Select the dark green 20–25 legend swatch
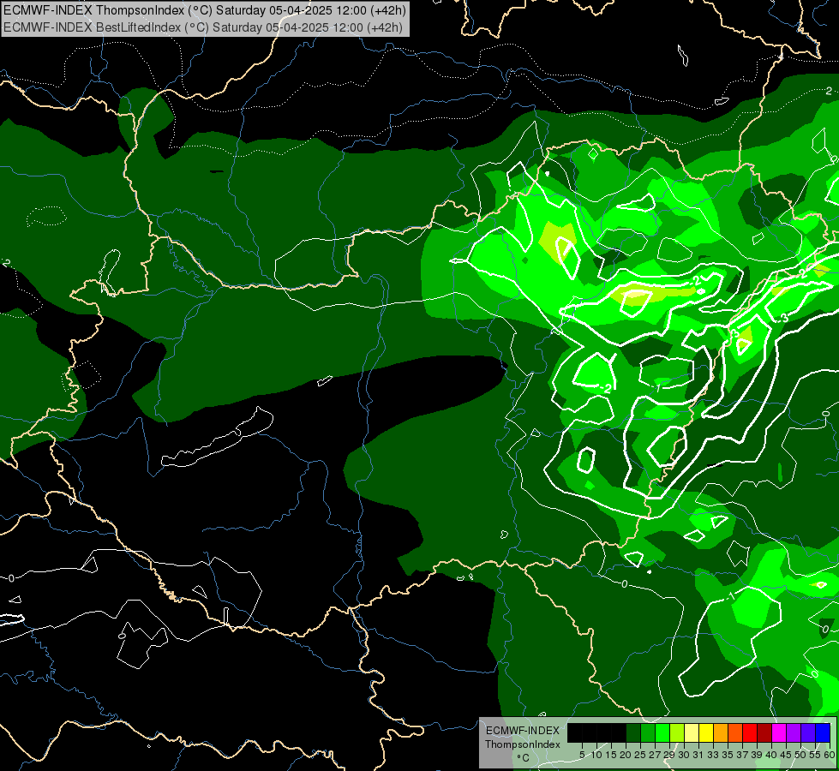This screenshot has height=771, width=839. point(633,732)
